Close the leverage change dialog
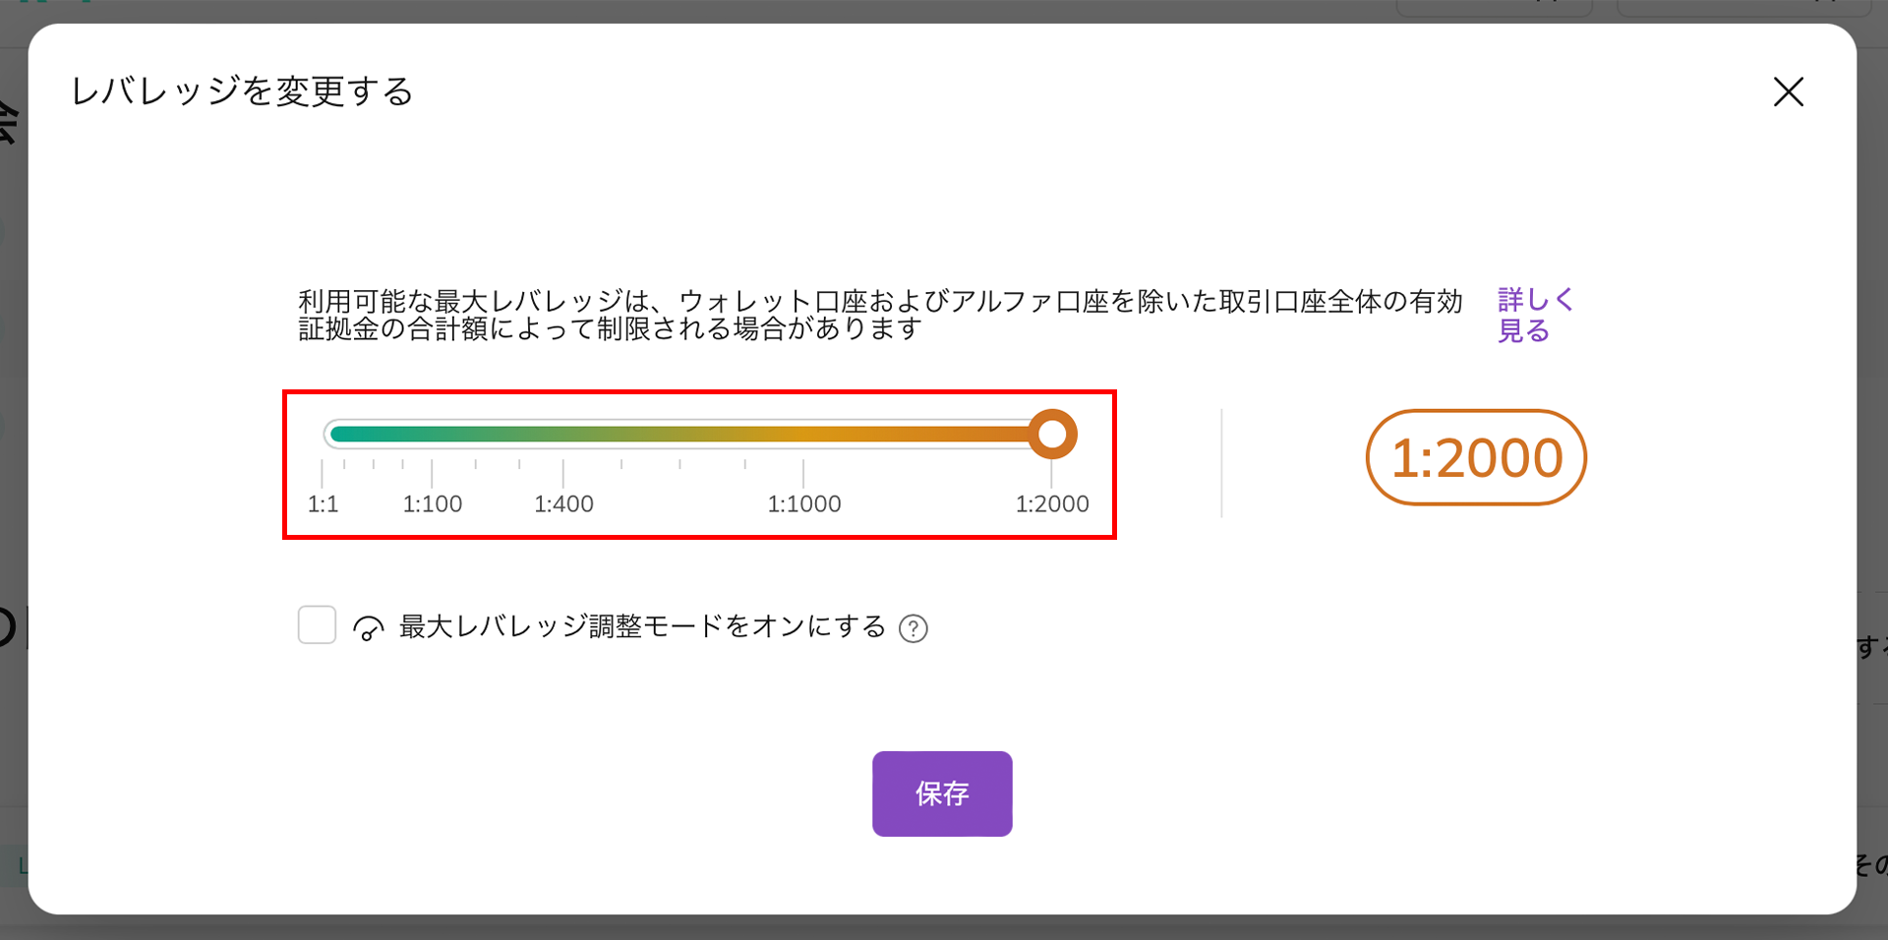 click(x=1788, y=92)
